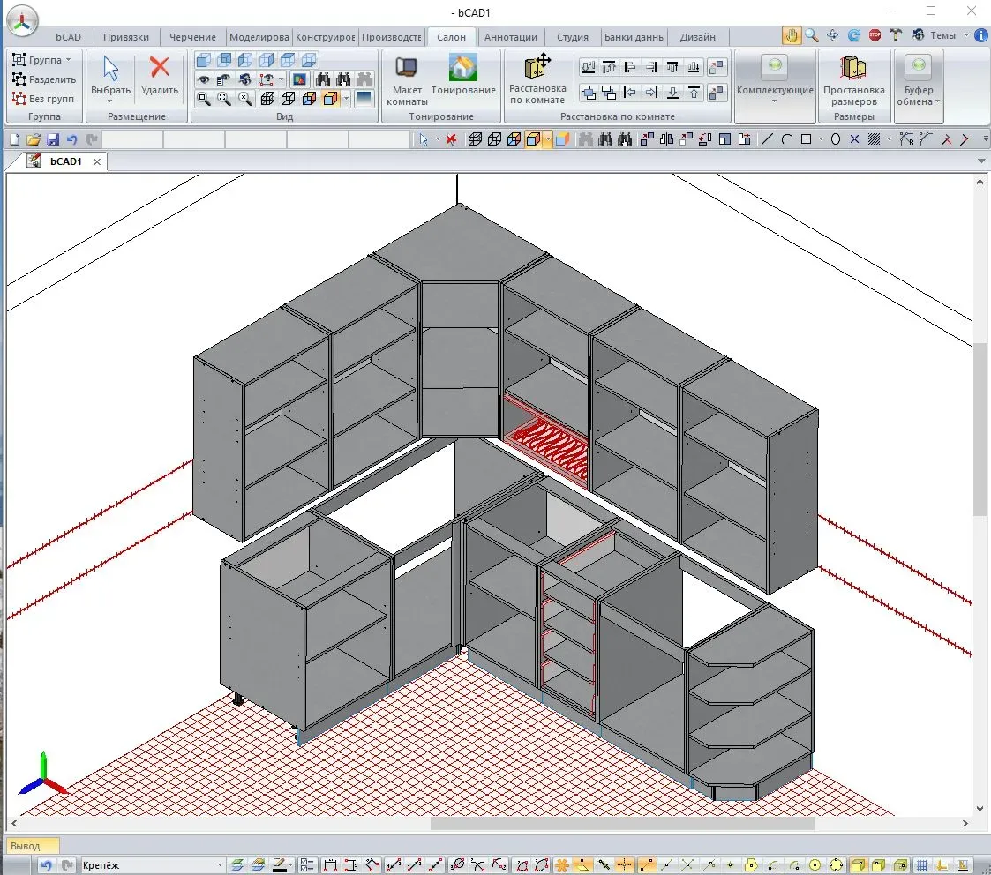
Task: Click the Разделить button
Action: coord(44,79)
